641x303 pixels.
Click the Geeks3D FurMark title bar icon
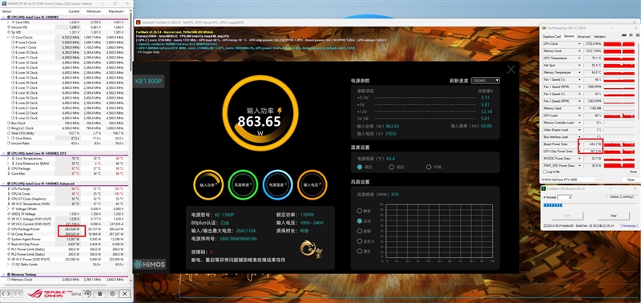tap(139, 22)
